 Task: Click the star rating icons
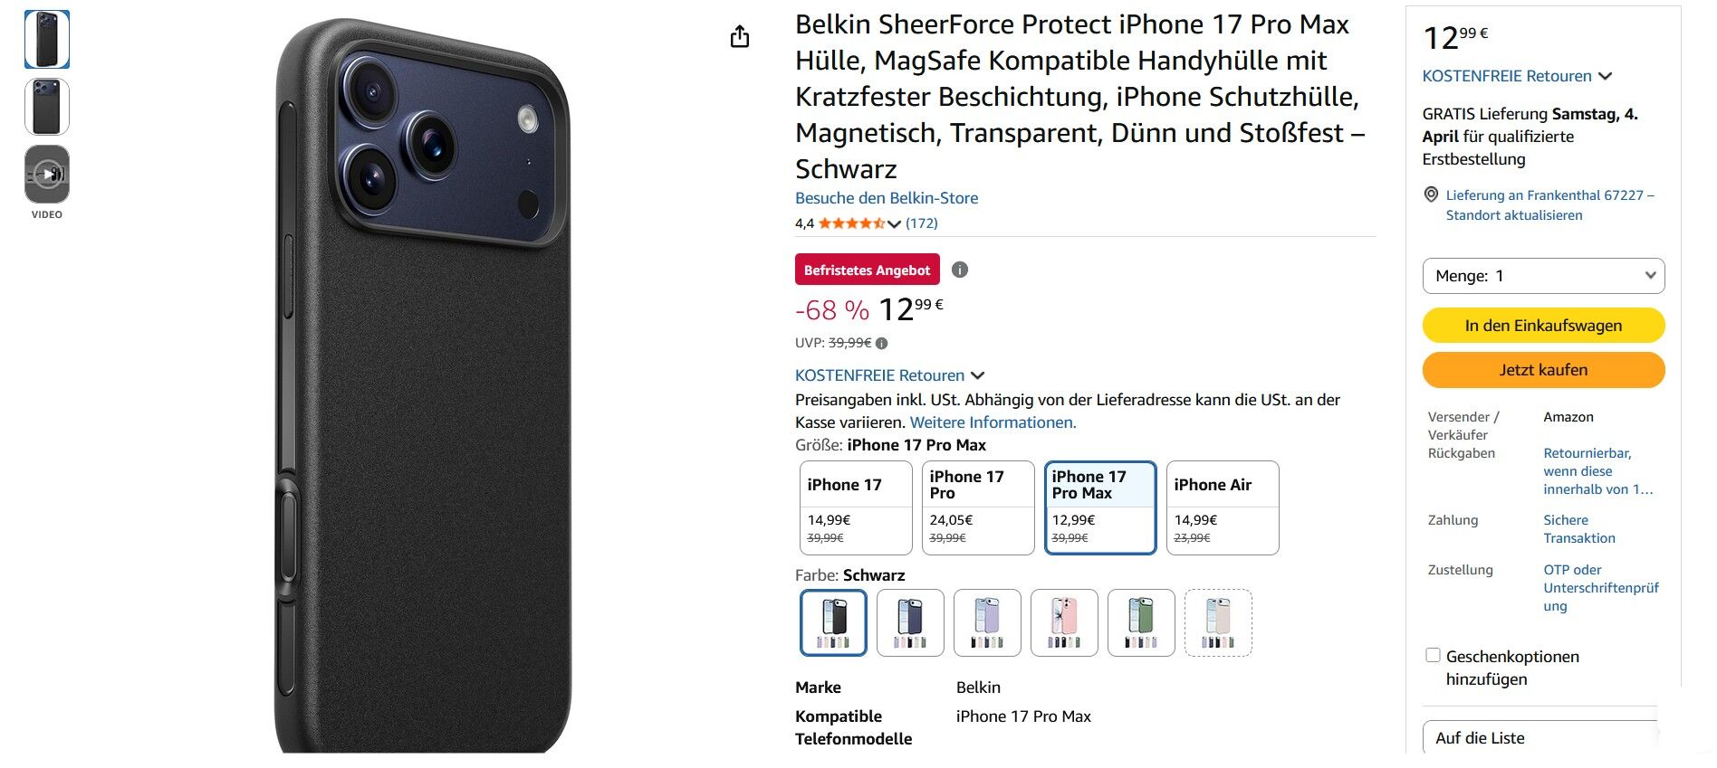click(x=851, y=223)
